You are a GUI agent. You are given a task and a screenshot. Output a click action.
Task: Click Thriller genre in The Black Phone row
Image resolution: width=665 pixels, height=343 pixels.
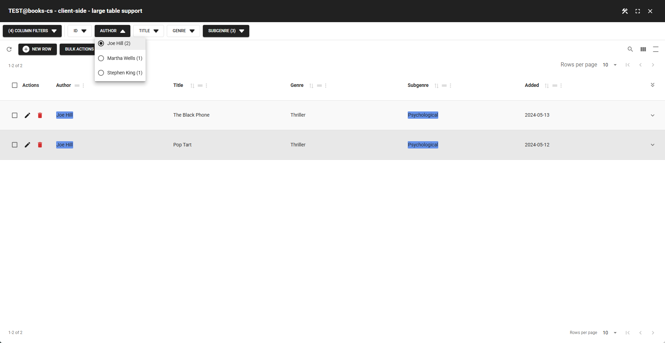tap(298, 115)
